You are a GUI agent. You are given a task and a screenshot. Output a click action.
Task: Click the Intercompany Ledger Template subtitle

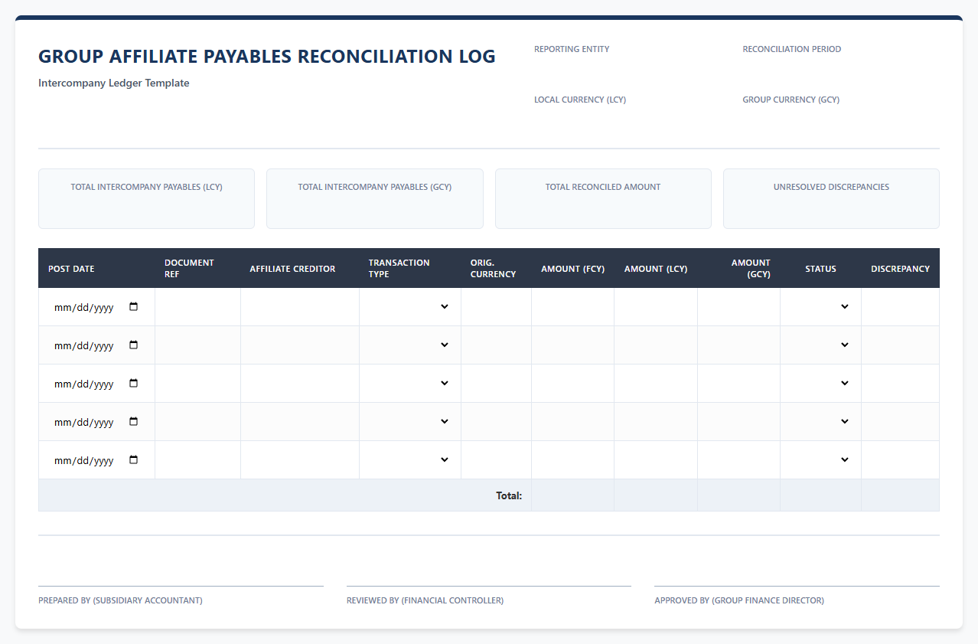(114, 83)
